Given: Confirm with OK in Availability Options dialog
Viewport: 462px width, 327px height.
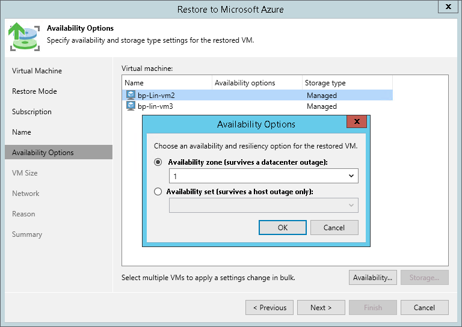Looking at the screenshot, I should coord(283,227).
